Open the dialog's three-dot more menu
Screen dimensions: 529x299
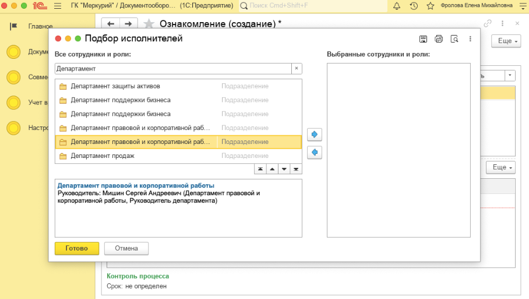(x=470, y=39)
